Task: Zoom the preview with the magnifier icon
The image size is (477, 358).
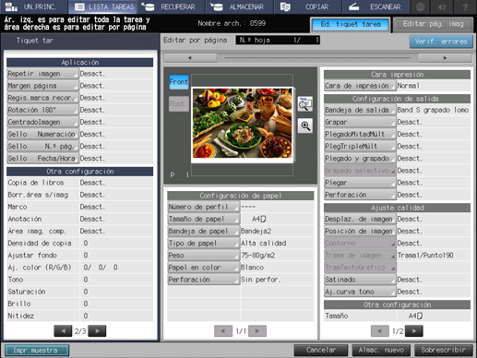Action: [x=305, y=125]
